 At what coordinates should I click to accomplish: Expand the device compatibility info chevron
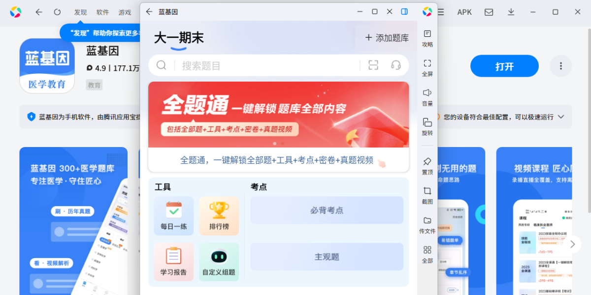click(x=560, y=117)
